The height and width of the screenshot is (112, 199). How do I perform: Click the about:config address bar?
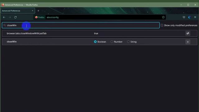(99, 17)
